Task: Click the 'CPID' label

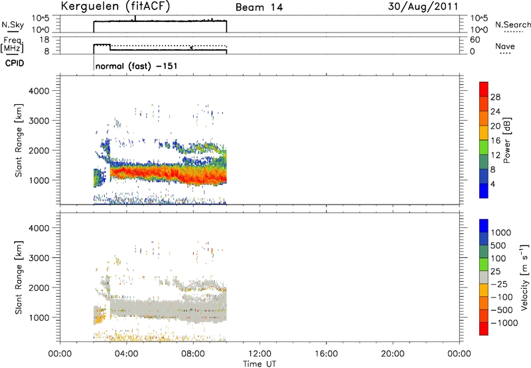Action: pos(15,63)
